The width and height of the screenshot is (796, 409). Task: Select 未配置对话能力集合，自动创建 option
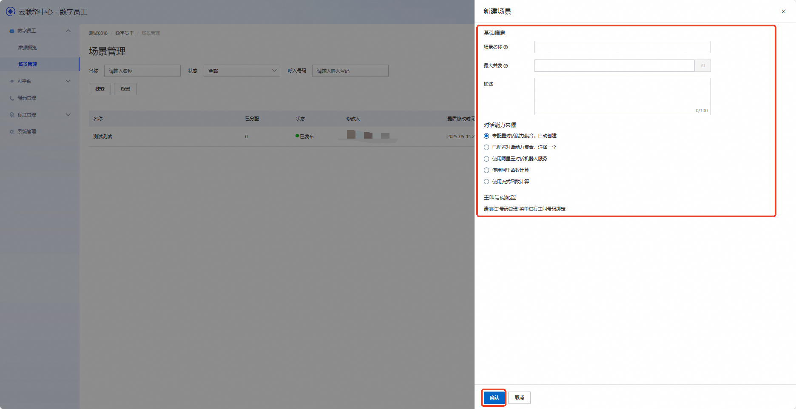click(486, 136)
